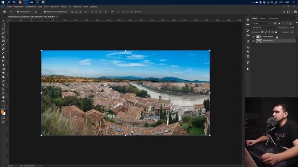The width and height of the screenshot is (298, 167).
Task: Change screen mode icon in toolbox
Action: coord(3,122)
